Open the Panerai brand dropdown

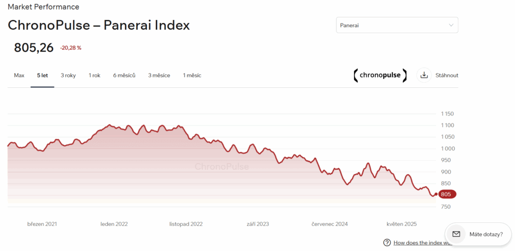coord(396,25)
